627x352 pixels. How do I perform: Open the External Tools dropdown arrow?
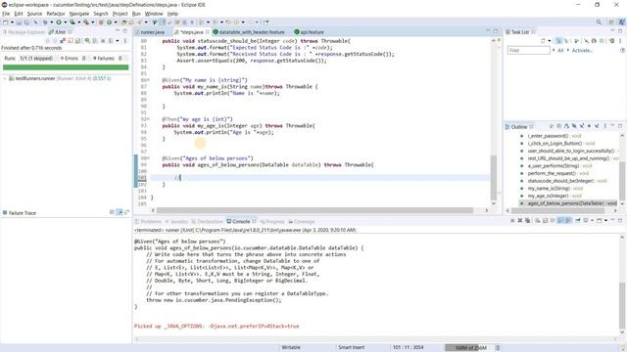[x=93, y=22]
